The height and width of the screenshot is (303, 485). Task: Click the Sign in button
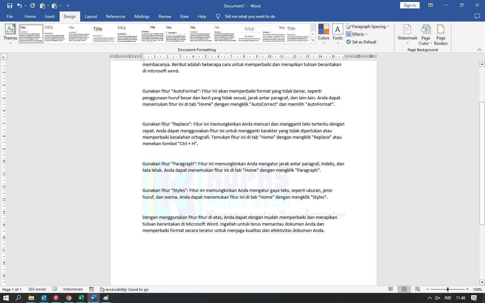(x=410, y=5)
